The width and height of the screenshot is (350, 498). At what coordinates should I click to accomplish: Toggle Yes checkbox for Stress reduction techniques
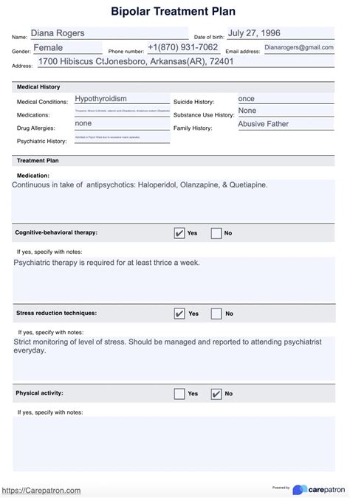point(179,314)
